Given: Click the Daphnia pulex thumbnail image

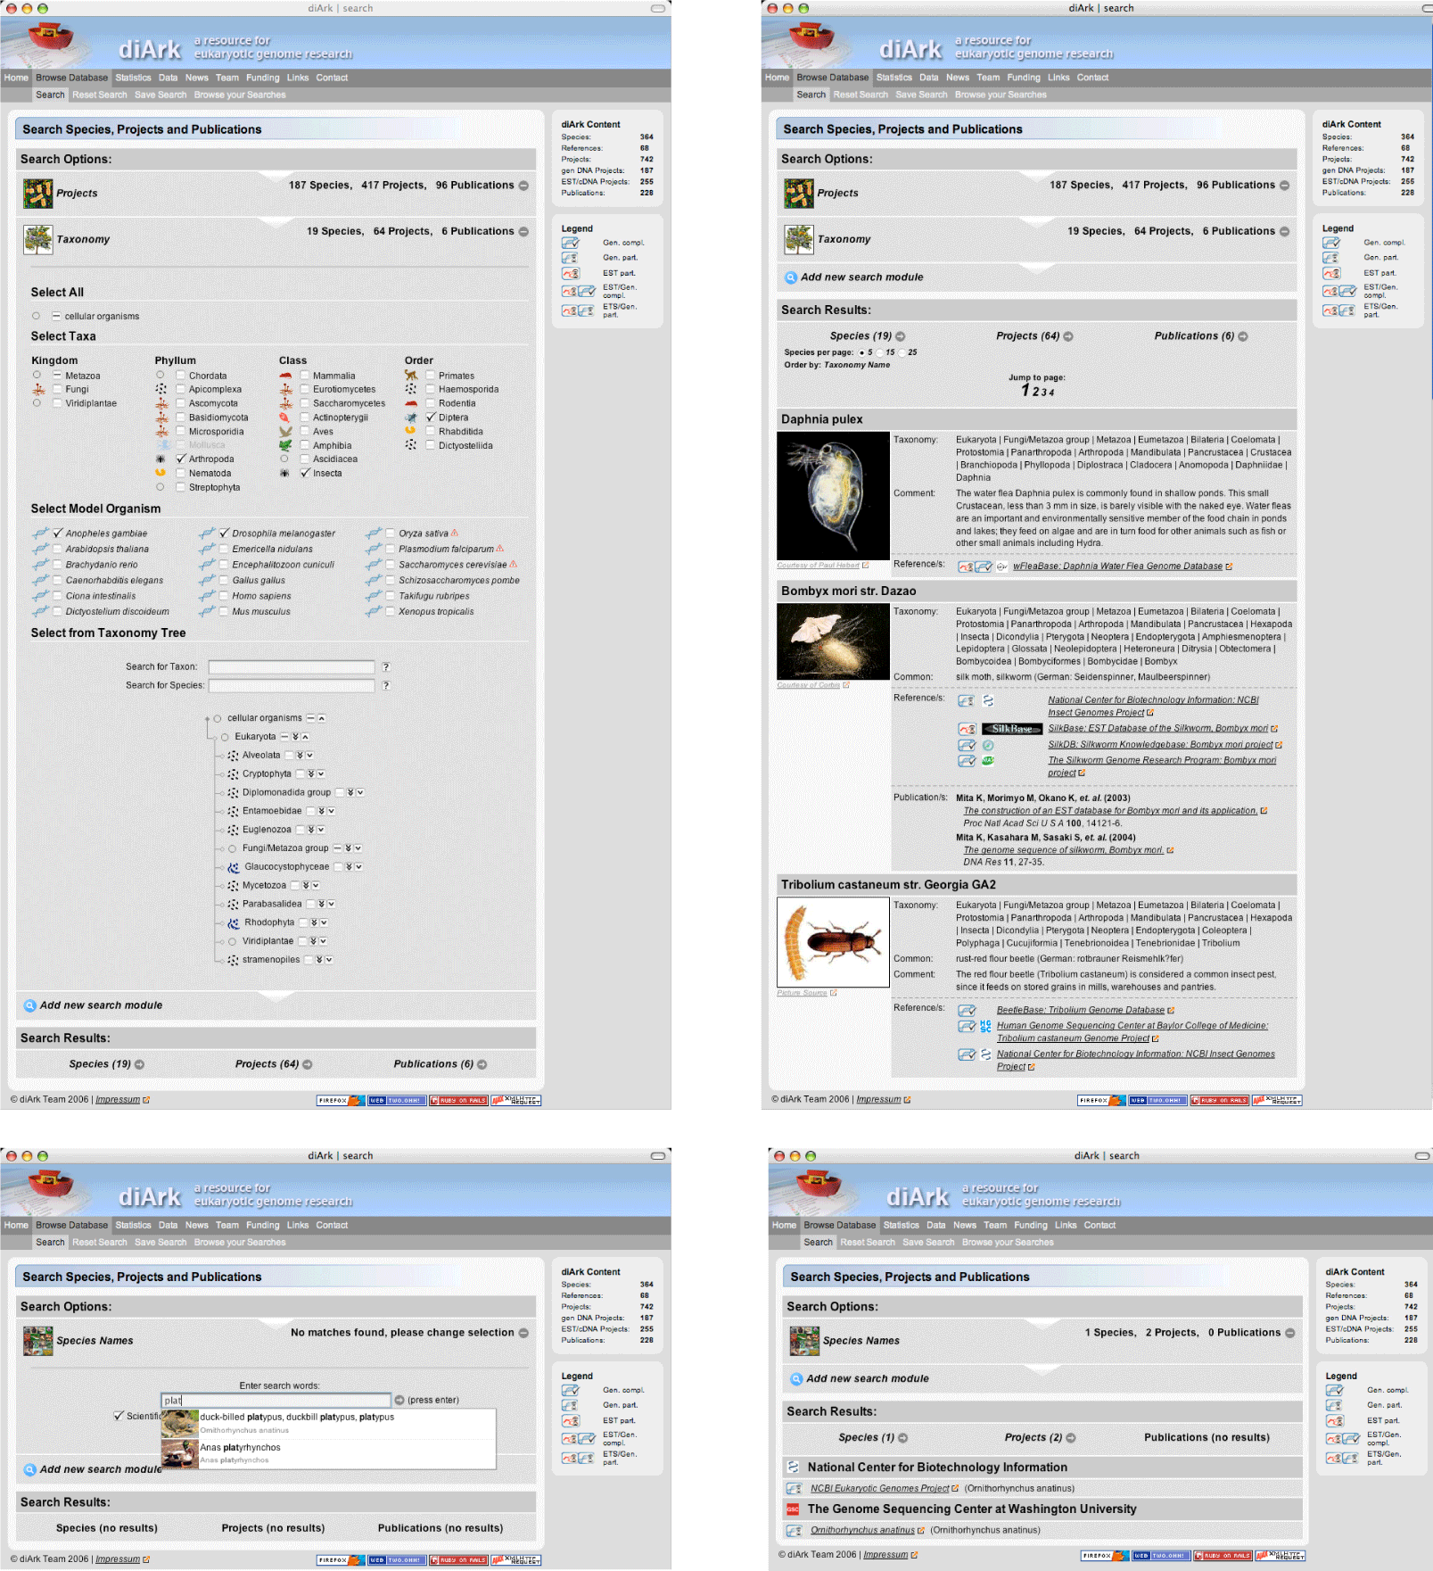Looking at the screenshot, I should 833,496.
